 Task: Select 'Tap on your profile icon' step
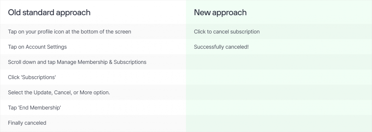pyautogui.click(x=93, y=32)
